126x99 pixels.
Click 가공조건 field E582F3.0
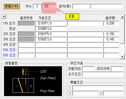point(51,39)
